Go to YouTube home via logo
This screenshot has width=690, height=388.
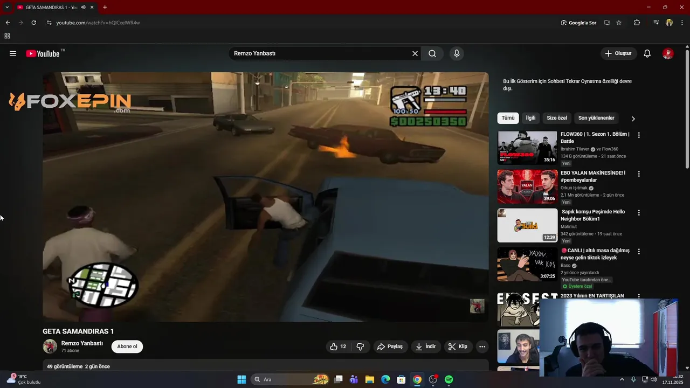(x=43, y=53)
